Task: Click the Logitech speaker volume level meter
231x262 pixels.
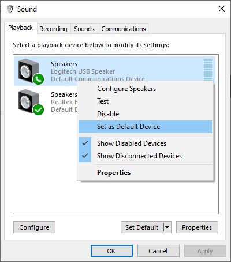Action: [x=208, y=70]
